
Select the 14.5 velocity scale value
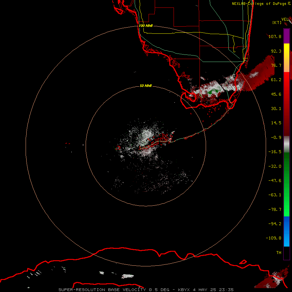pyautogui.click(x=276, y=123)
